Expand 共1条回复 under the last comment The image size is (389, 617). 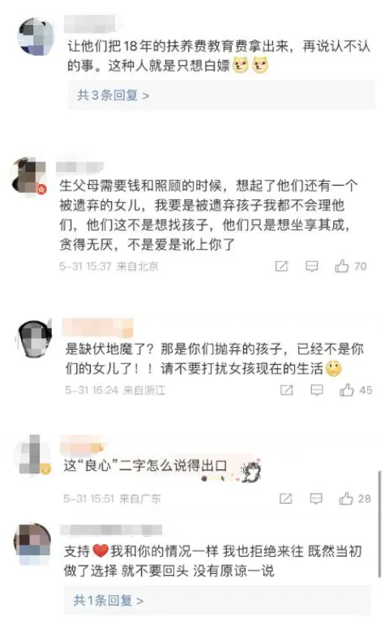[x=109, y=601]
